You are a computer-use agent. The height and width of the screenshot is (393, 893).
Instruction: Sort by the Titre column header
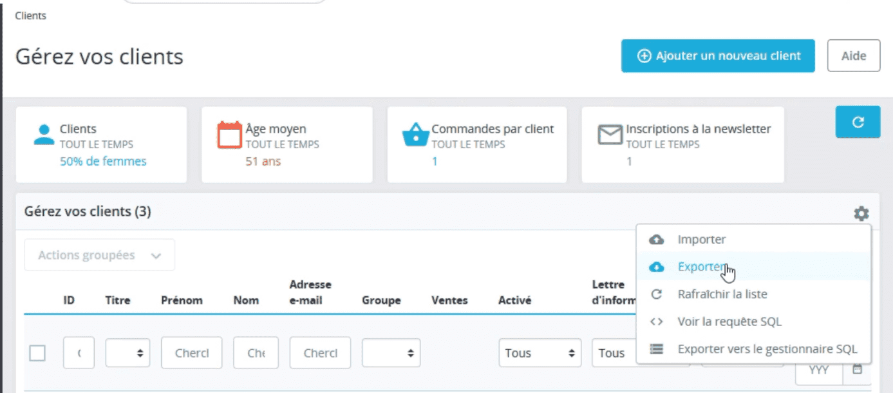(x=118, y=300)
